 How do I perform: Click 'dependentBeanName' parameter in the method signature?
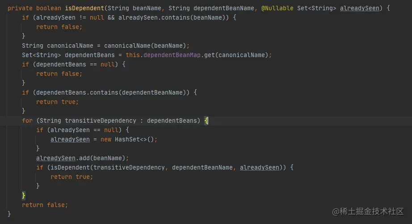point(223,8)
